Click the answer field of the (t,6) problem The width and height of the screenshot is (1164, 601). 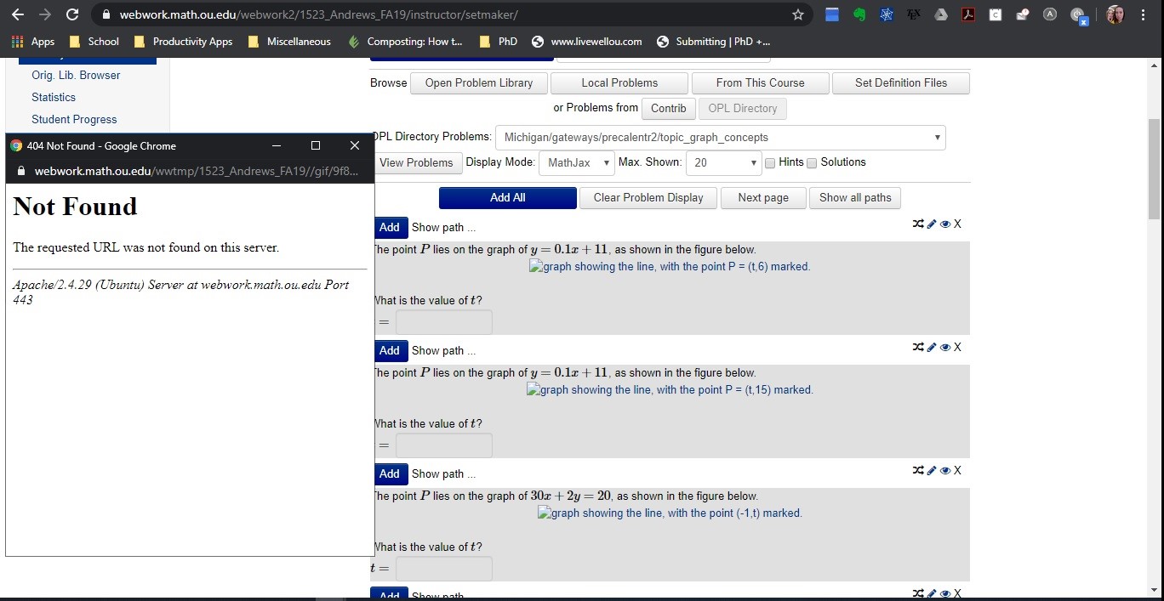click(443, 323)
